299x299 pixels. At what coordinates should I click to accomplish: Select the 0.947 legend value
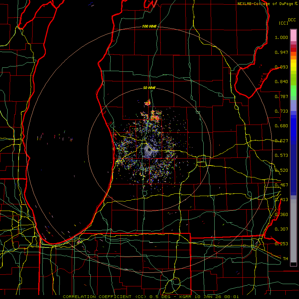[281, 52]
